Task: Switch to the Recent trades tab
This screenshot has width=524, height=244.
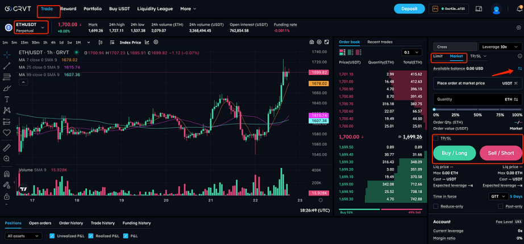Action: click(x=380, y=42)
